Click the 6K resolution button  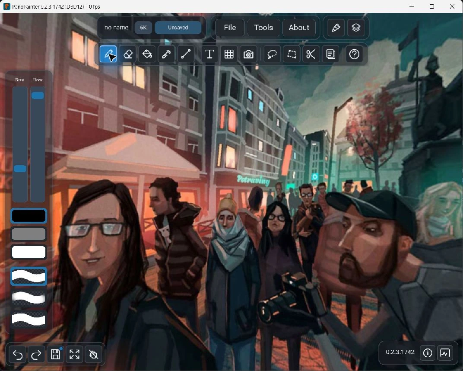pos(143,28)
